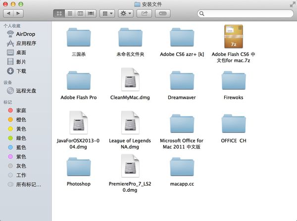Screen dimensions: 297x221
Task: Click the edit tags toolbar button
Action: tap(162, 13)
